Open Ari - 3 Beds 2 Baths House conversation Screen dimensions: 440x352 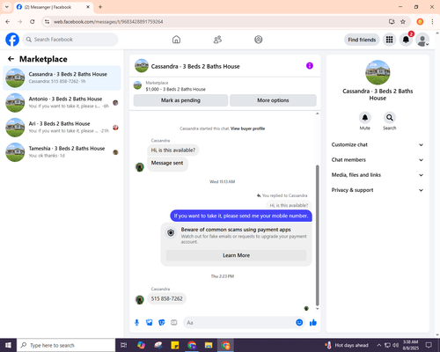pyautogui.click(x=62, y=128)
